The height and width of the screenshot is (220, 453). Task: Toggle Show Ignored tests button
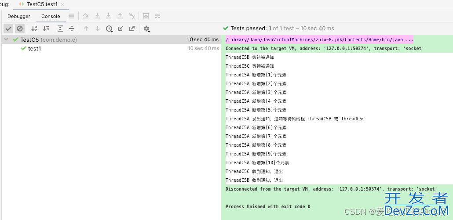tap(20, 29)
